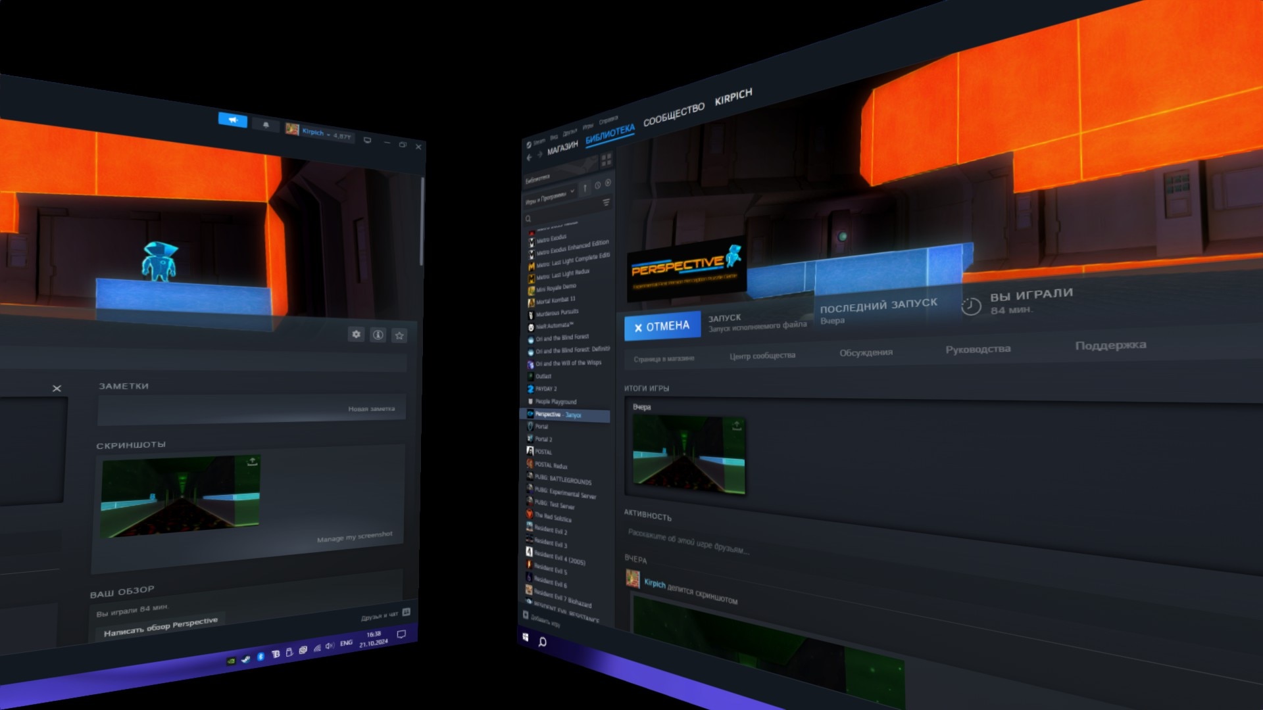The image size is (1263, 710).
Task: Open the Друзья menu
Action: (570, 131)
